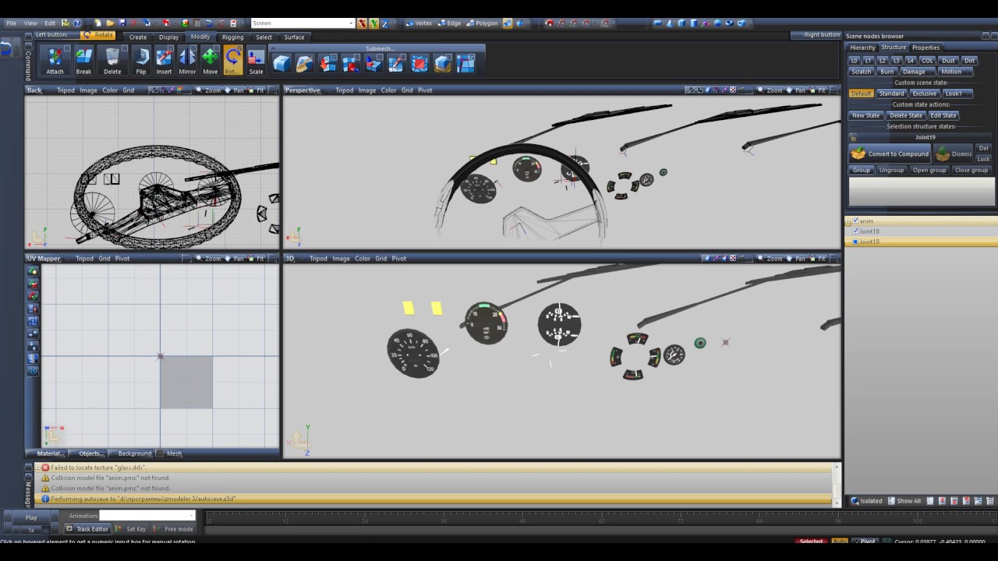The image size is (998, 561).
Task: Create a new file from top toolbar
Action: click(x=97, y=23)
